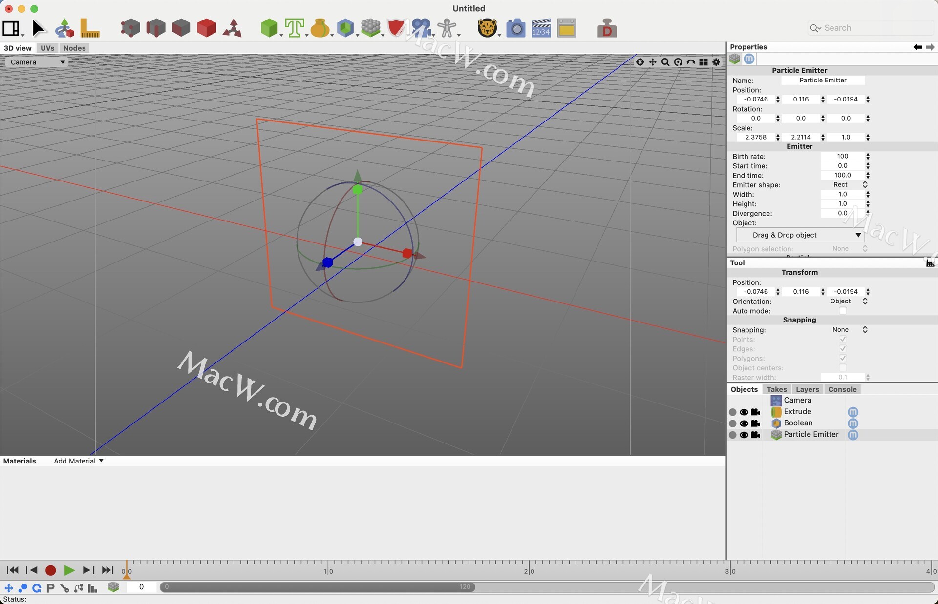Open the green Text tool

coord(295,28)
